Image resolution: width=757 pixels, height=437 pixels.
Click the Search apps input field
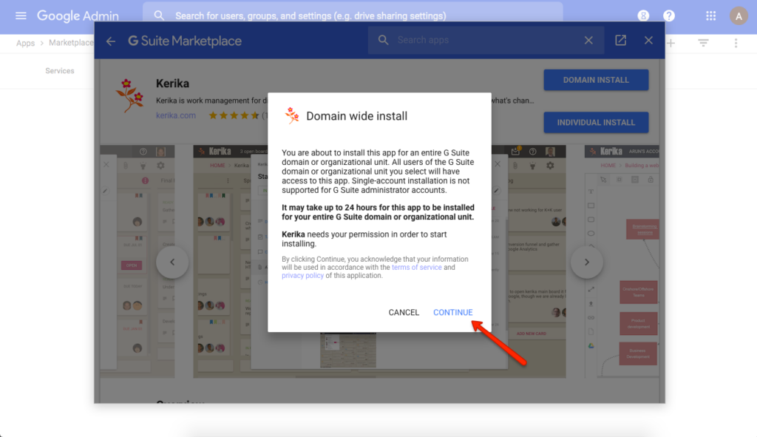click(x=486, y=40)
